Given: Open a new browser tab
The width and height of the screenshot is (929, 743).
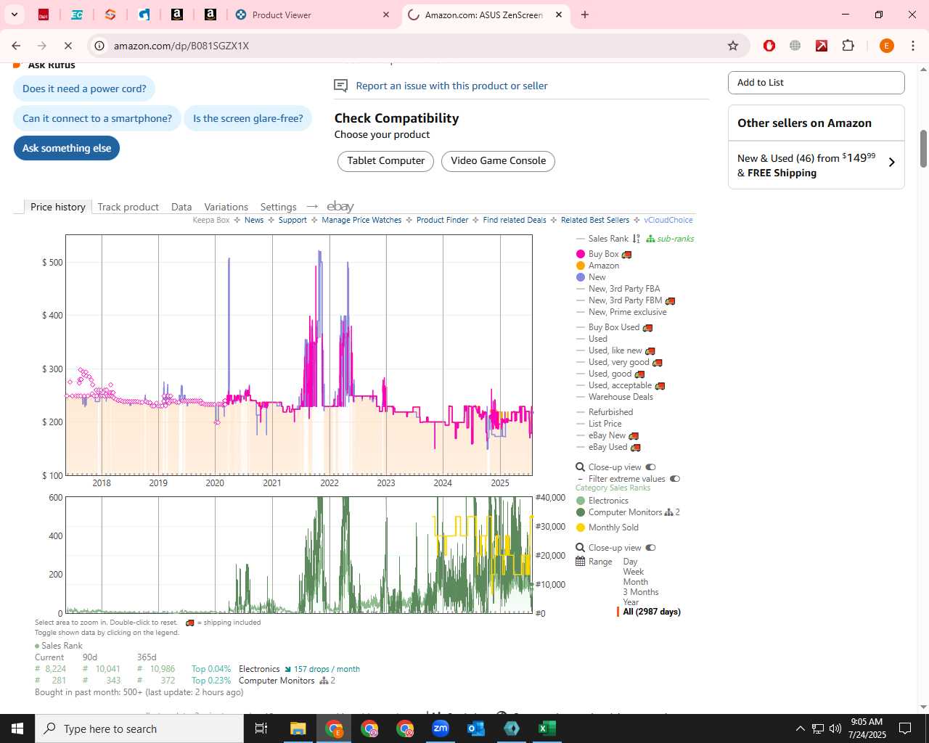Looking at the screenshot, I should click(585, 15).
